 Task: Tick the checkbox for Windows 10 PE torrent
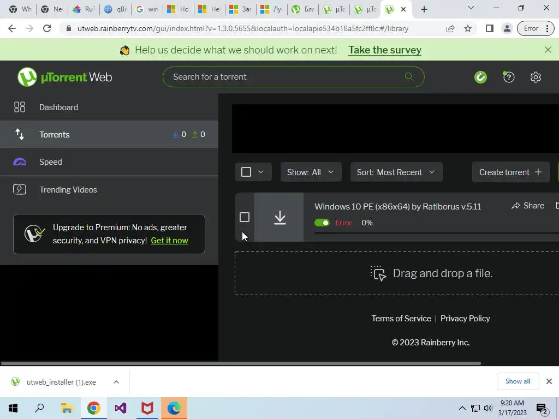tap(245, 217)
